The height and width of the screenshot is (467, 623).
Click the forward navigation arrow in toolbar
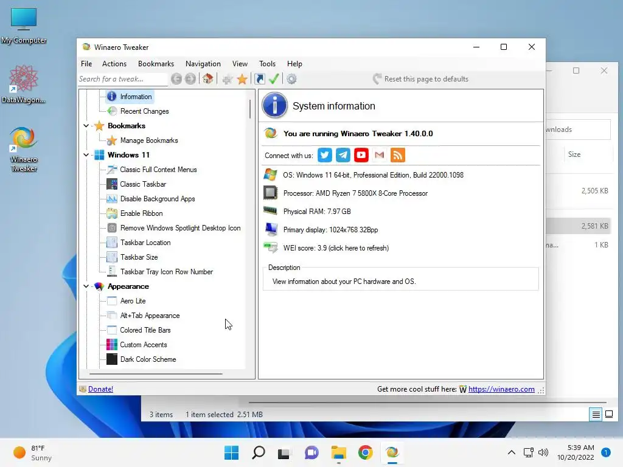pyautogui.click(x=190, y=79)
